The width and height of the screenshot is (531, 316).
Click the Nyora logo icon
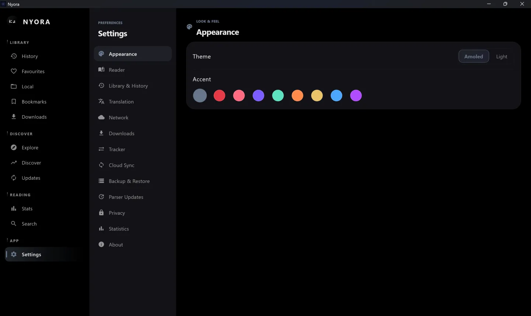coord(12,21)
